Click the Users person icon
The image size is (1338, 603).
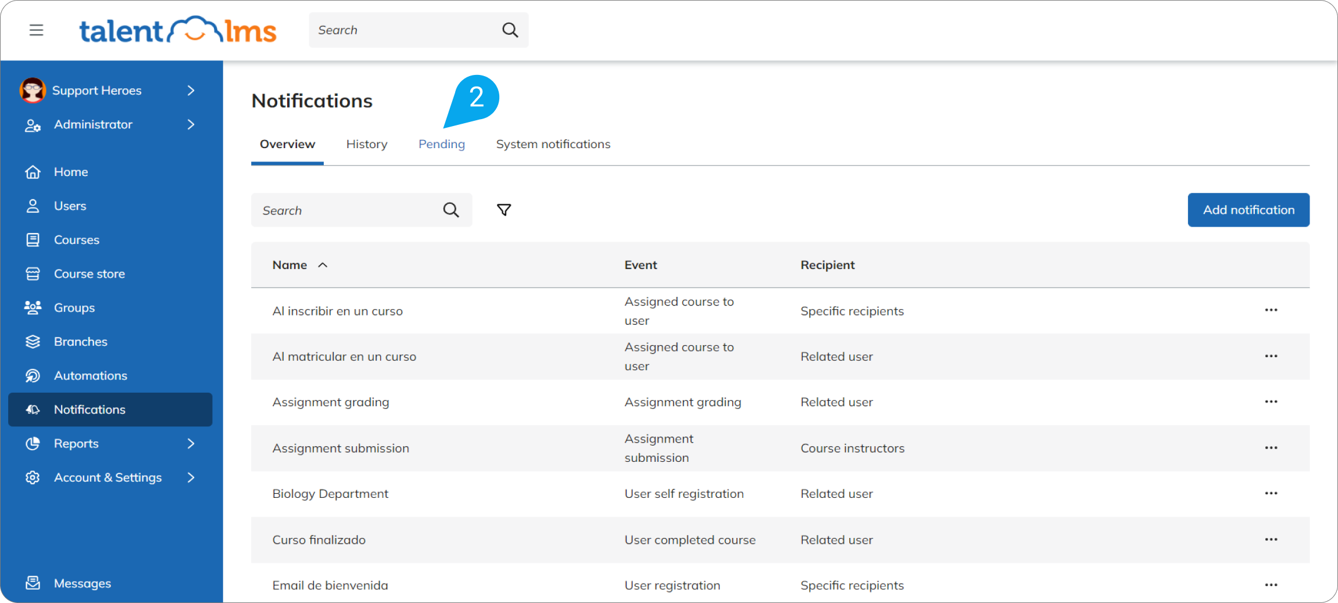(33, 206)
